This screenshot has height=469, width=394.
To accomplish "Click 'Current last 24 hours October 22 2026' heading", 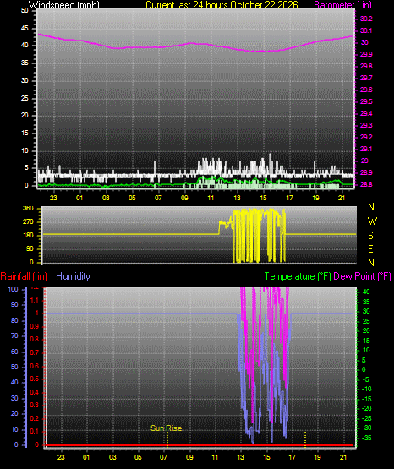I will (222, 4).
